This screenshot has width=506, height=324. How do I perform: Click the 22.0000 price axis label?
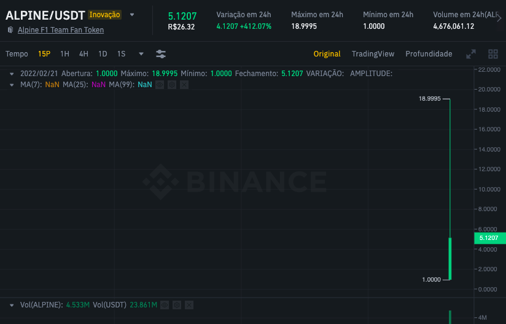[x=489, y=69]
